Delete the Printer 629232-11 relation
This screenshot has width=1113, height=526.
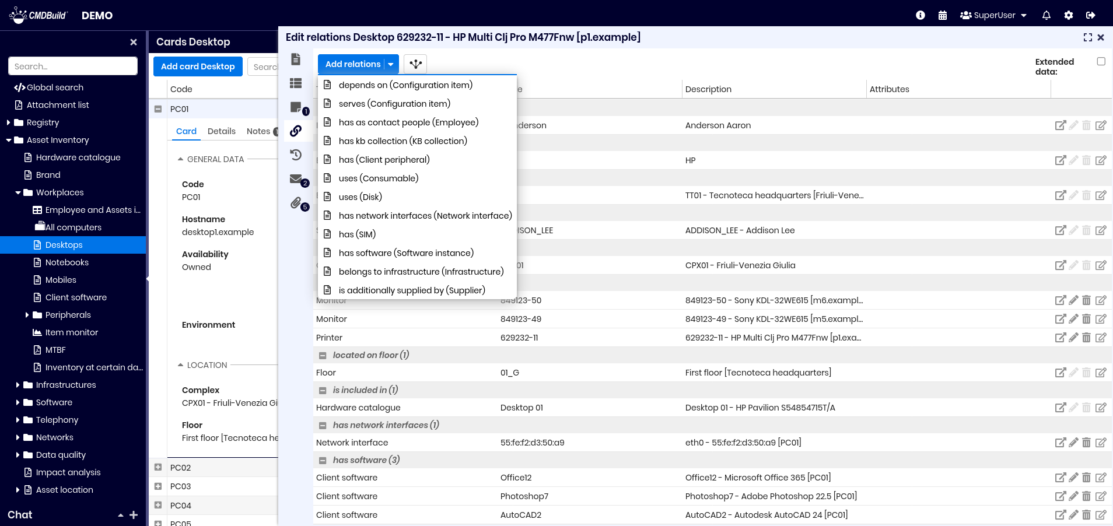(x=1086, y=338)
